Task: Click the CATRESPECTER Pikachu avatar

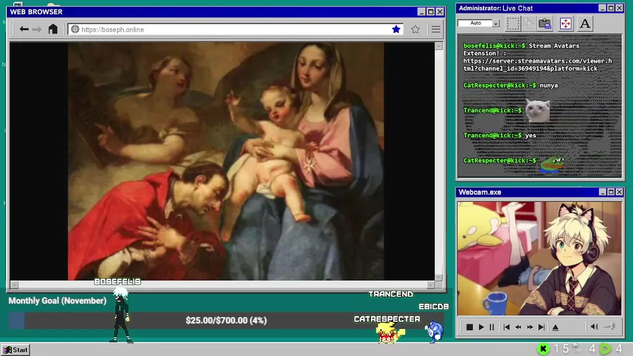Action: [389, 332]
